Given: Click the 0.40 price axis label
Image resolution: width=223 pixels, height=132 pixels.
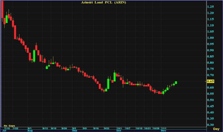Looking at the screenshot, I should point(211,112).
